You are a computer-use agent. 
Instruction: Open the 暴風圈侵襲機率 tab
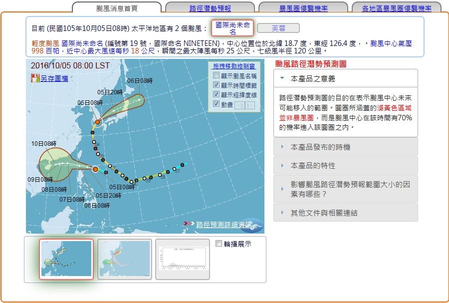(303, 8)
